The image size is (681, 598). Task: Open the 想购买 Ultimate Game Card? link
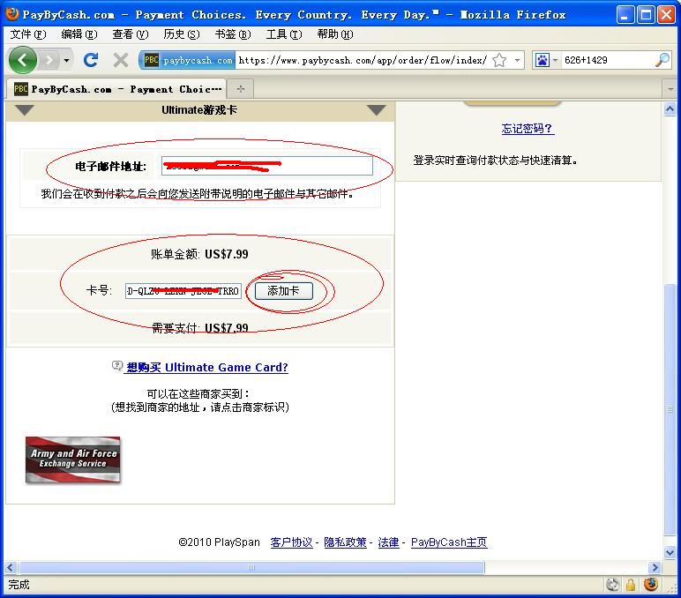click(206, 367)
